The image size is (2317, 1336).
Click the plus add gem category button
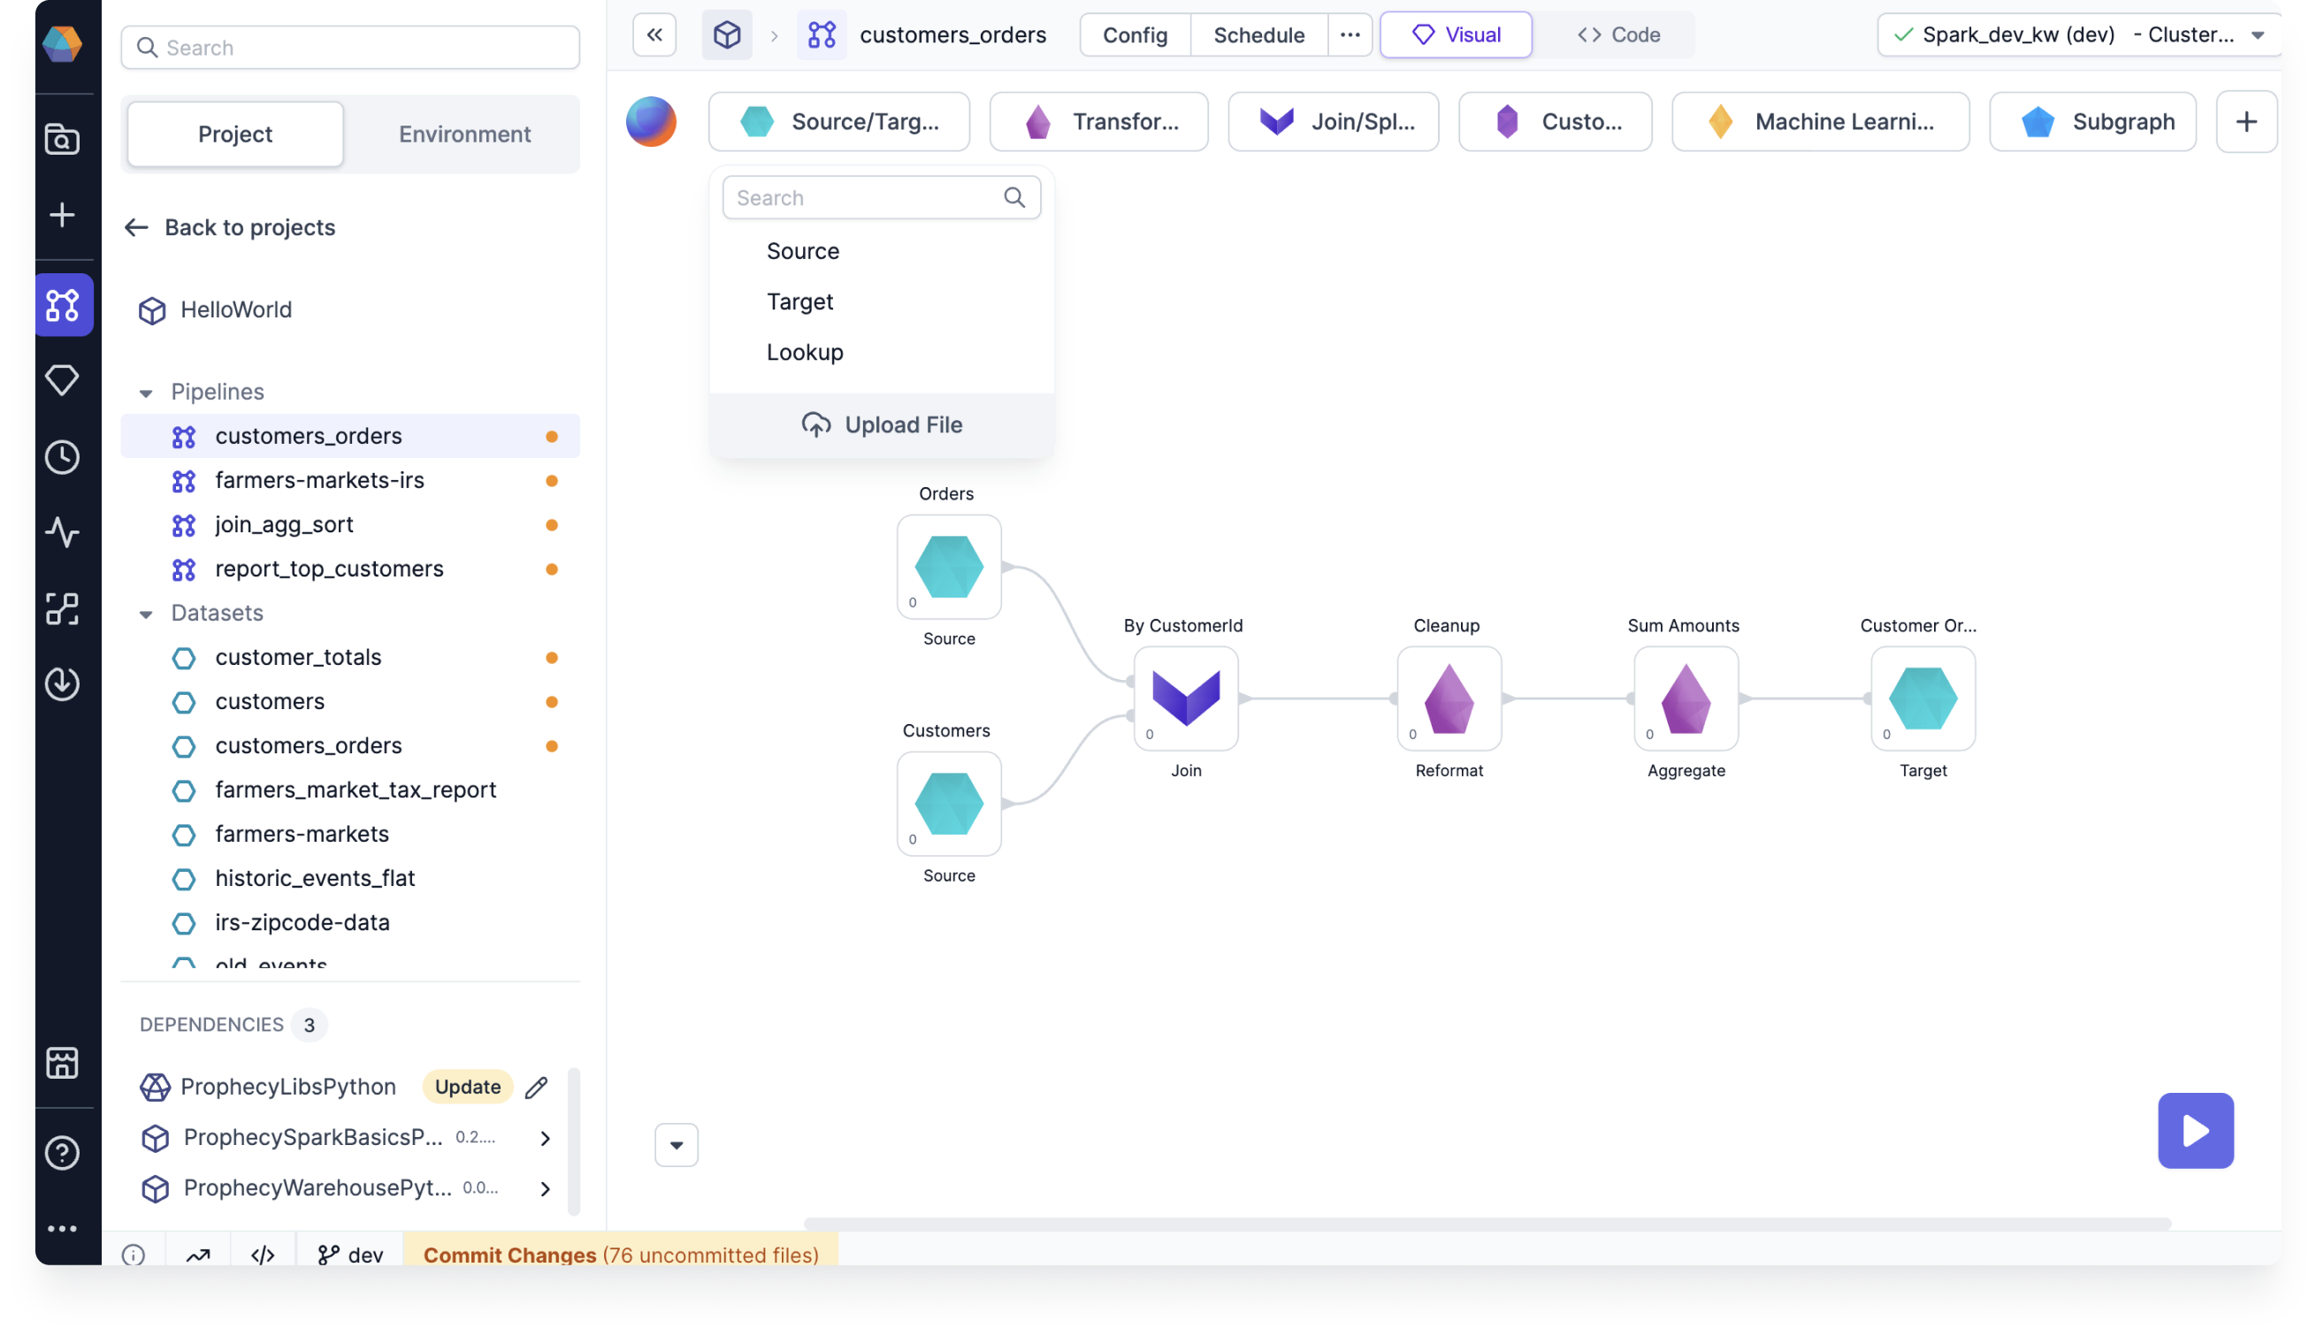coord(2244,121)
